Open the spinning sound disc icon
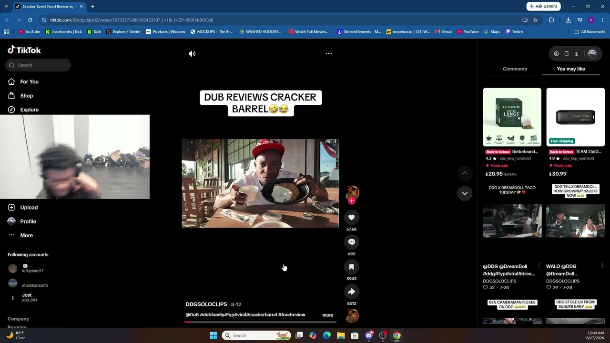This screenshot has width=610, height=343. click(352, 315)
